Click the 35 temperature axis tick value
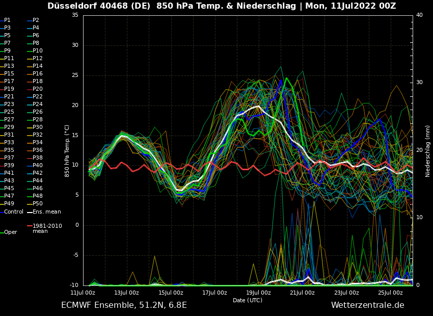433x316 pixels. (x=75, y=15)
